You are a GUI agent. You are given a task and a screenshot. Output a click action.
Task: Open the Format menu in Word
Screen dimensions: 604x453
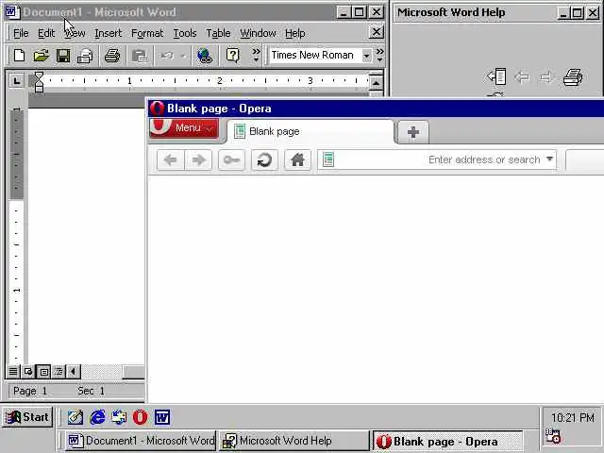coord(147,34)
